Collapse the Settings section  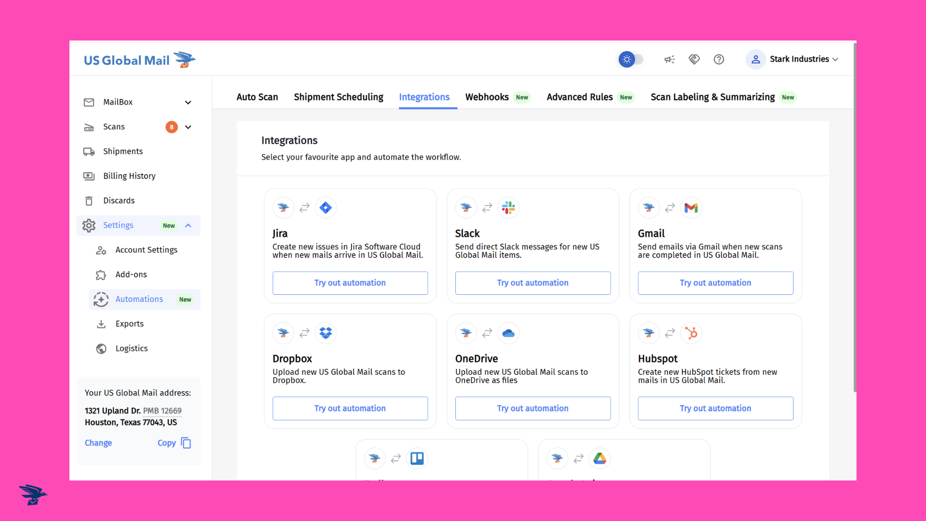click(x=188, y=225)
